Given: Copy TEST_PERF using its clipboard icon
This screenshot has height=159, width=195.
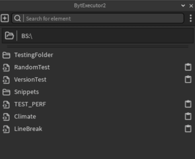Looking at the screenshot, I should pyautogui.click(x=188, y=104).
